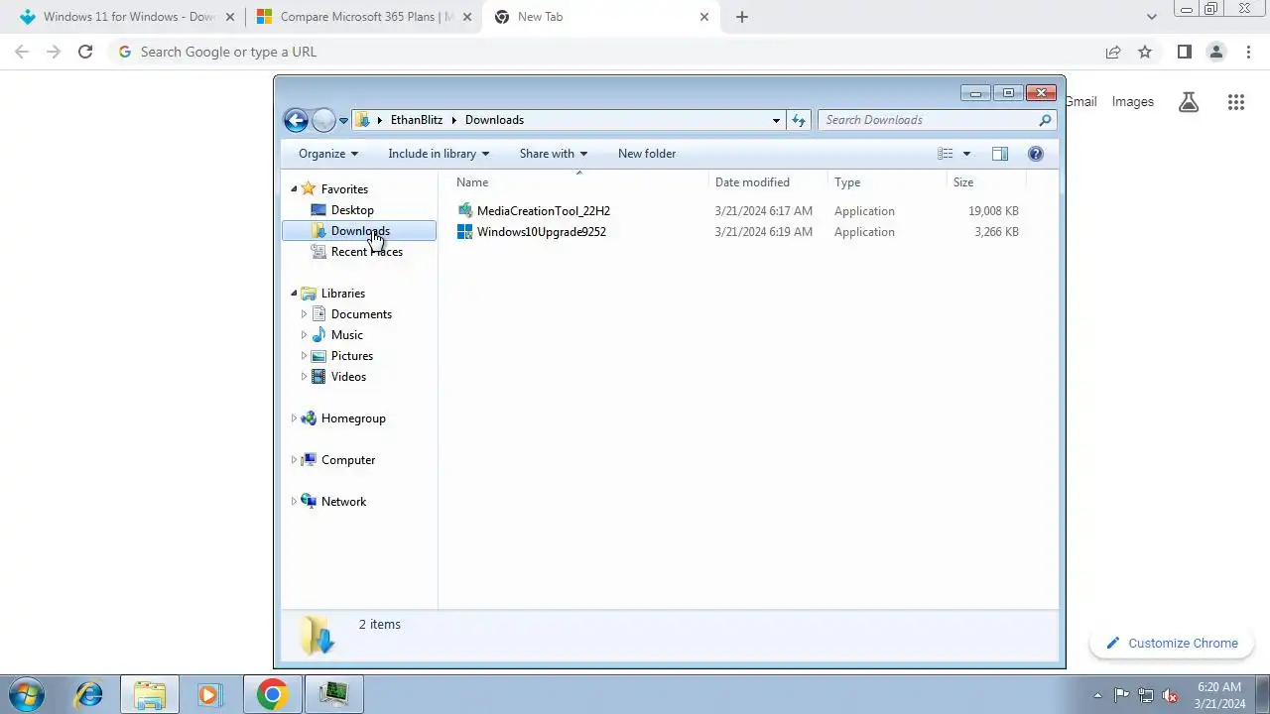Click the Change your view icon
This screenshot has height=714, width=1270.
(x=946, y=154)
